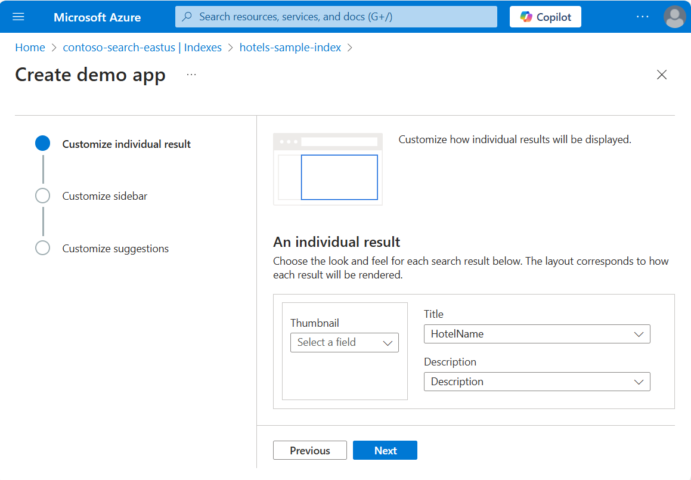Select the Customize individual result step
The height and width of the screenshot is (480, 691).
[x=126, y=144]
